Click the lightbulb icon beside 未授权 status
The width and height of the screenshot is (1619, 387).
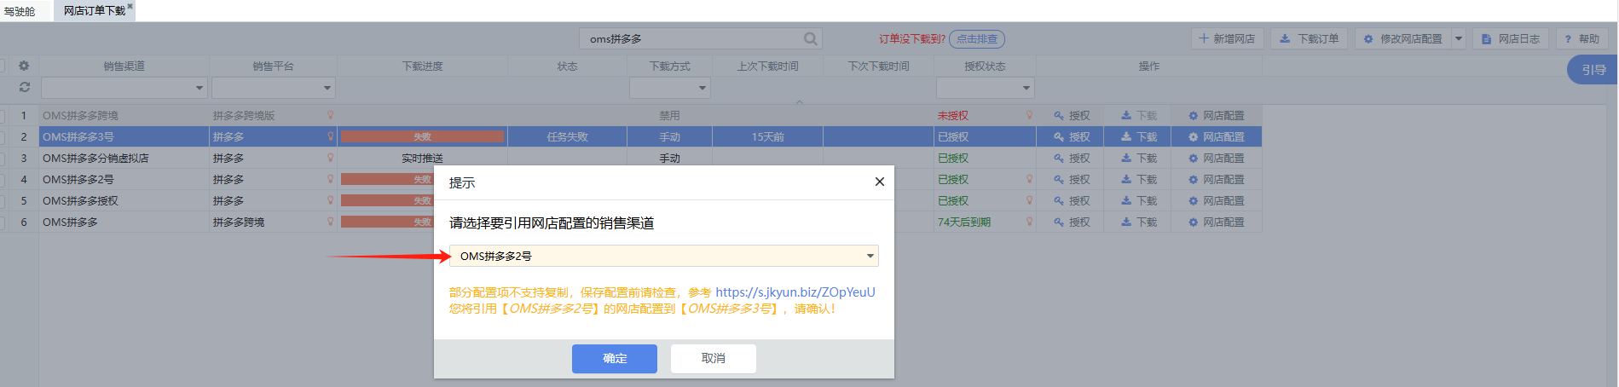1029,115
